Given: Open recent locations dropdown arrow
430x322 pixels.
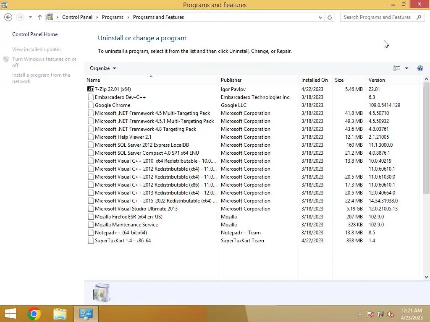Looking at the screenshot, I should [x=30, y=17].
